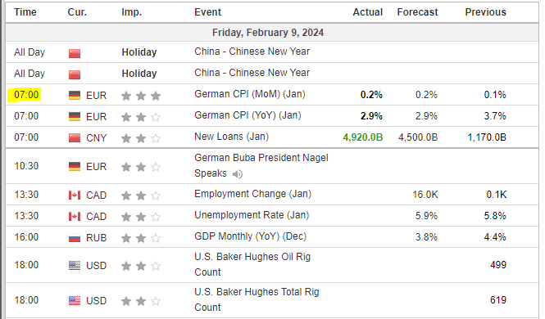
Task: Click the Time column header
Action: click(x=25, y=12)
